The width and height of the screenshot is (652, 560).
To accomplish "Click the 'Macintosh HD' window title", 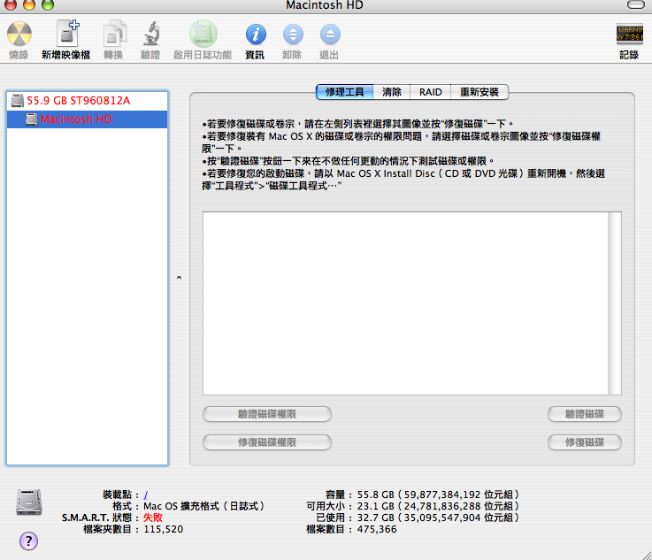I will [325, 5].
